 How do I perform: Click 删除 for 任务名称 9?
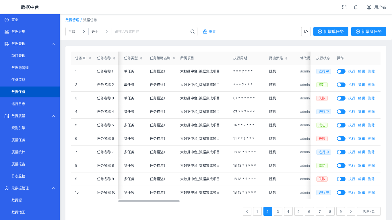click(371, 179)
